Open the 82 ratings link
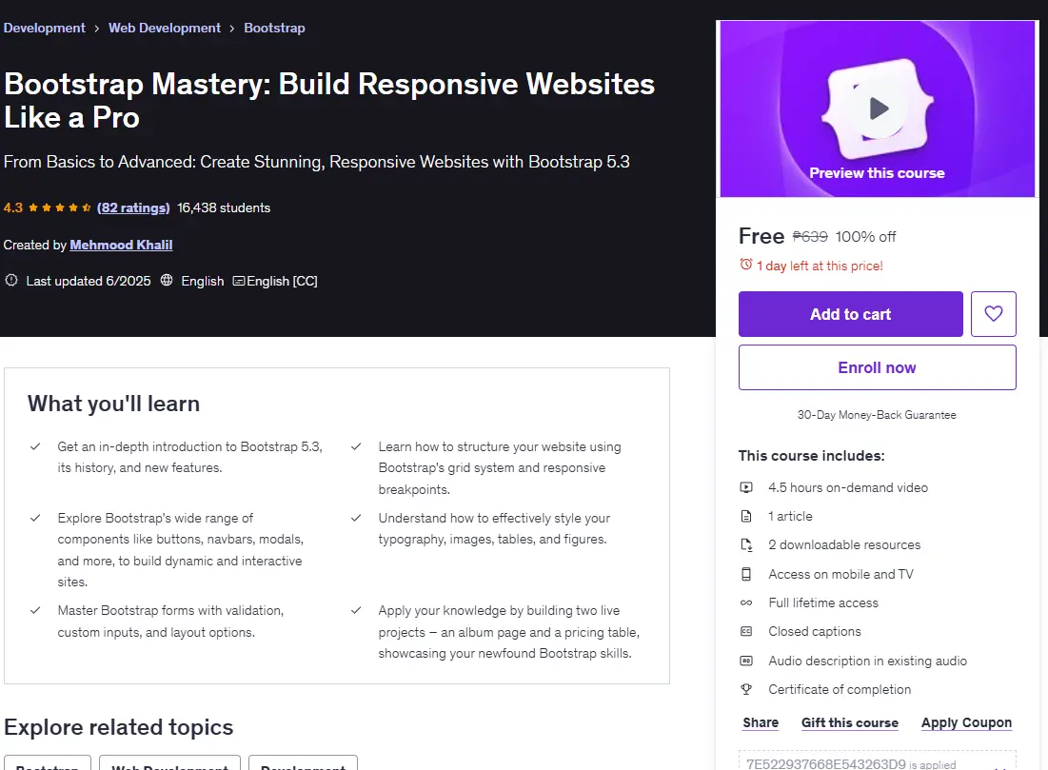Viewport: 1048px width, 770px height. tap(133, 207)
